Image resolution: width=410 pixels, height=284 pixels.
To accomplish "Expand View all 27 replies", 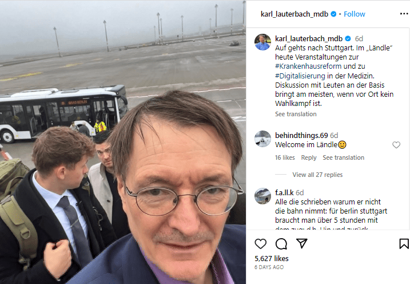I will point(317,175).
